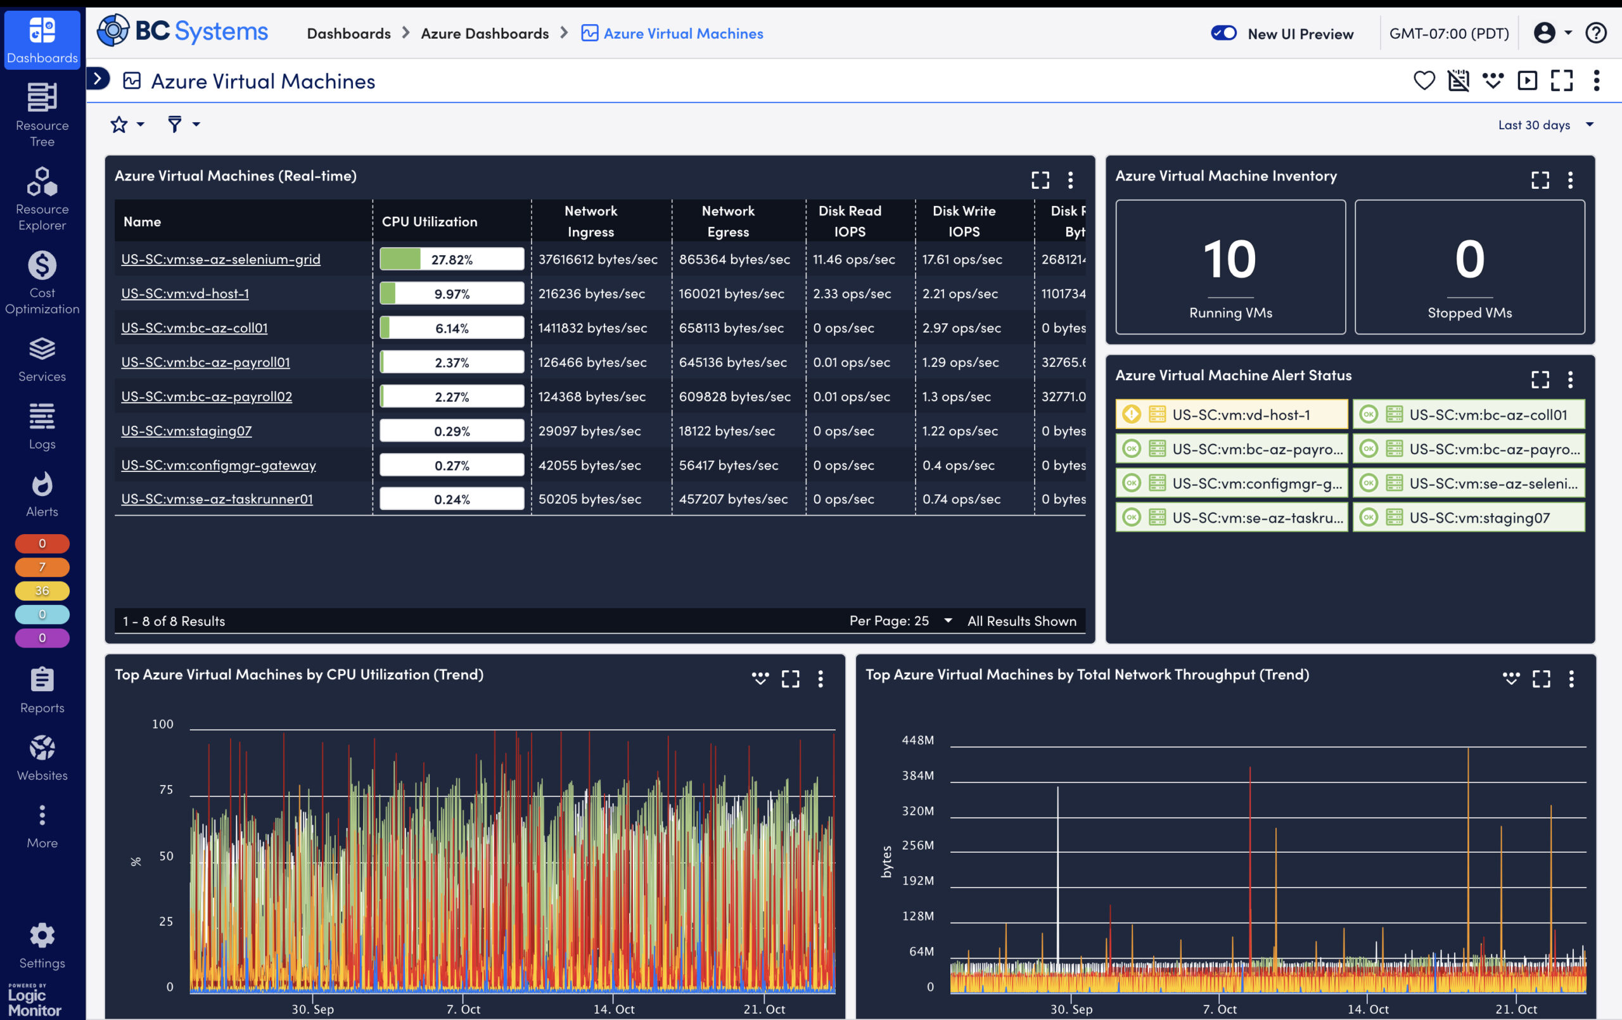The image size is (1622, 1020).
Task: Click the 10 Running VMs card
Action: 1230,267
